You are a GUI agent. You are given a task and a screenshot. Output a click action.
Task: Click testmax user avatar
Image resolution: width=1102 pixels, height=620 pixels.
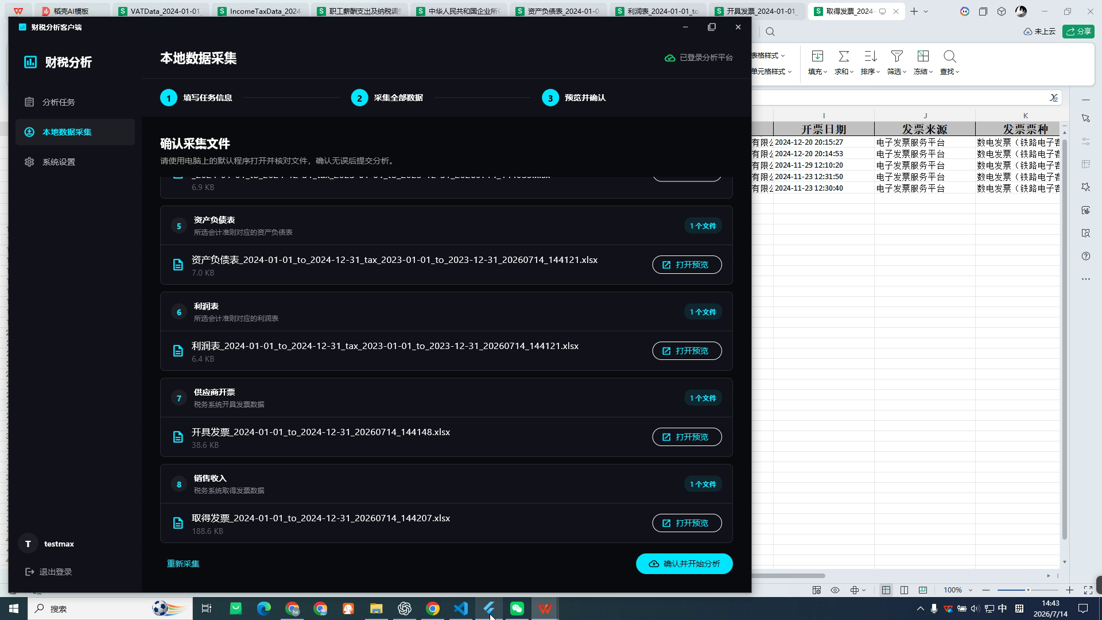tap(28, 544)
